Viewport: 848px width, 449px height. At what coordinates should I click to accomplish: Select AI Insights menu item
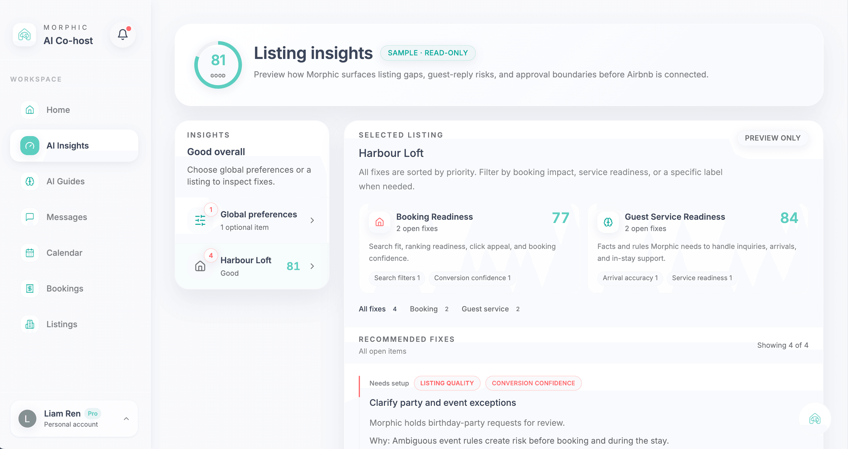(x=74, y=146)
